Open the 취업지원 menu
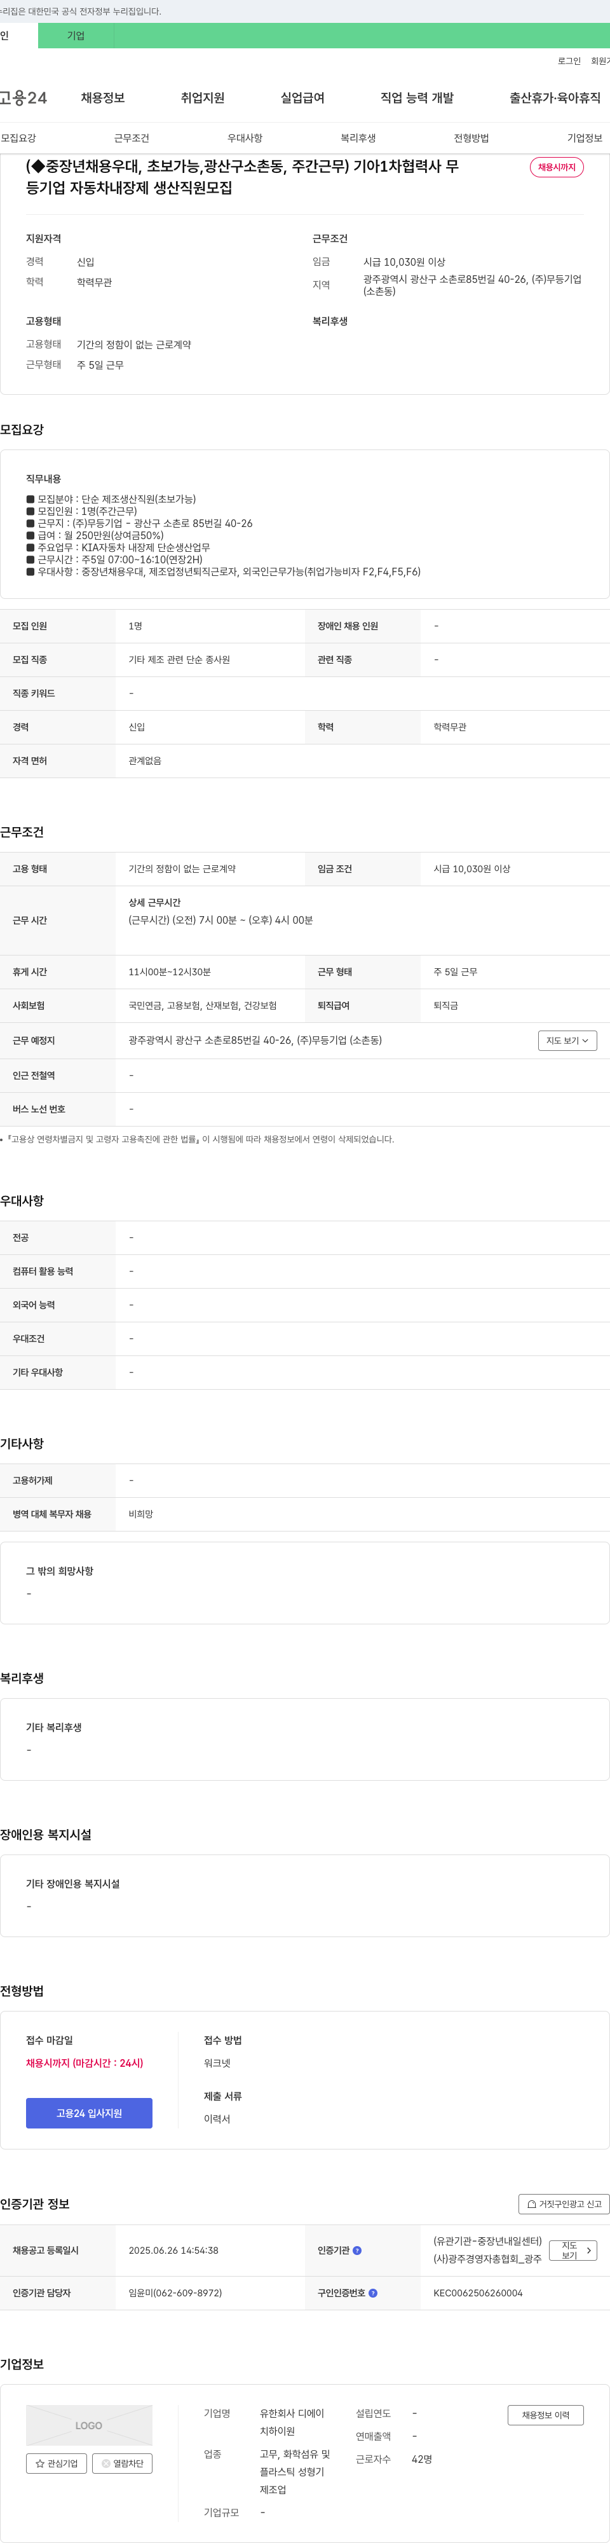 pyautogui.click(x=202, y=98)
